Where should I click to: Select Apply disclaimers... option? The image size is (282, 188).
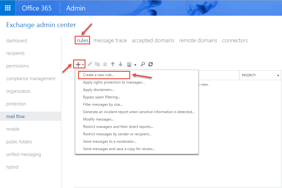click(98, 90)
